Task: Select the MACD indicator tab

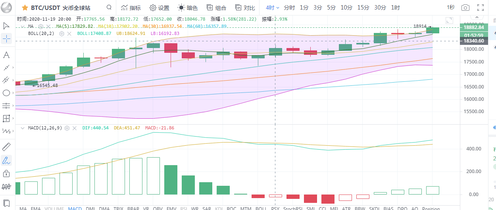Action: coord(75,208)
